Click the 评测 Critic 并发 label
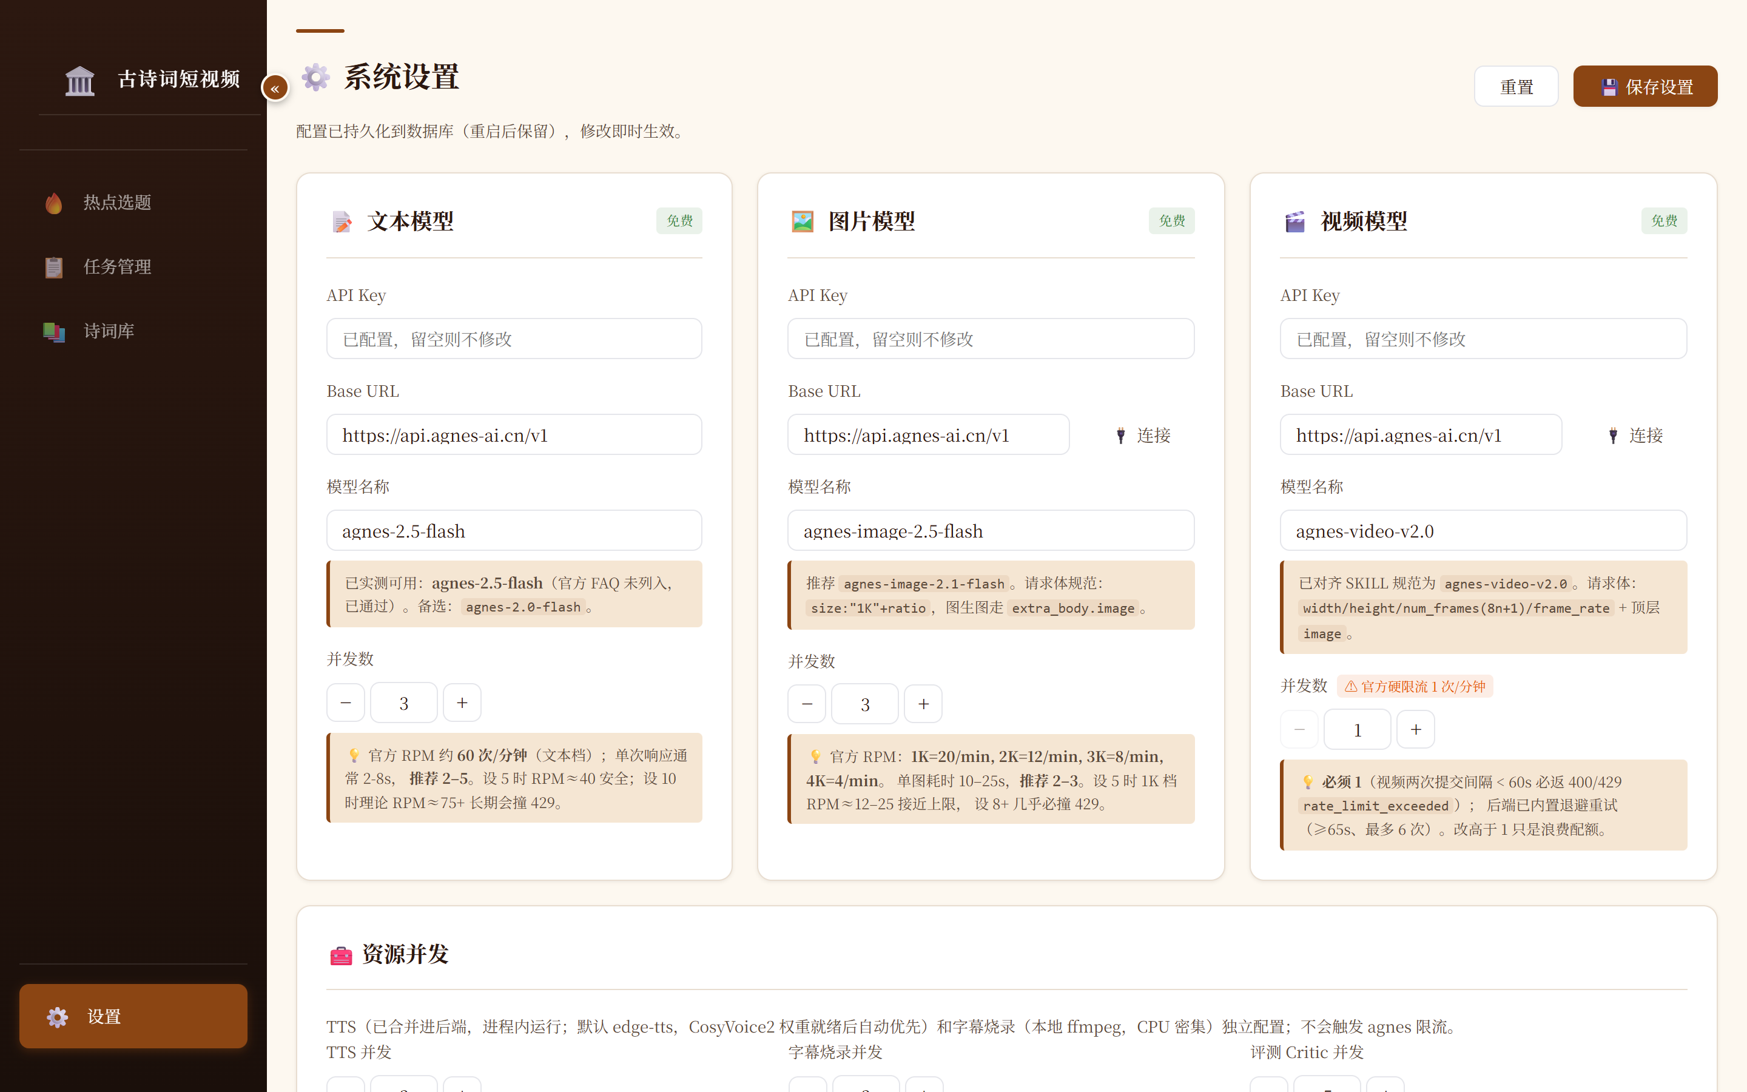 [1307, 1053]
